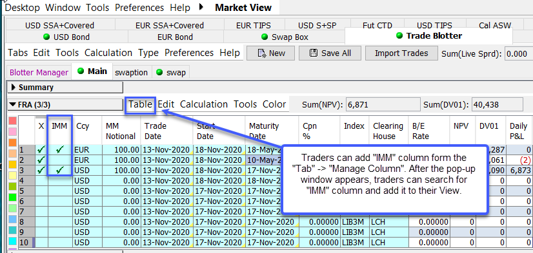Click the Trade Date cell in row 6
The width and height of the screenshot is (533, 253).
(x=166, y=201)
